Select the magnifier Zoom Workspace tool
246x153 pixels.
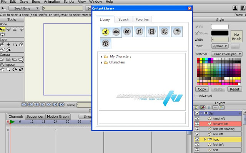click(8, 70)
